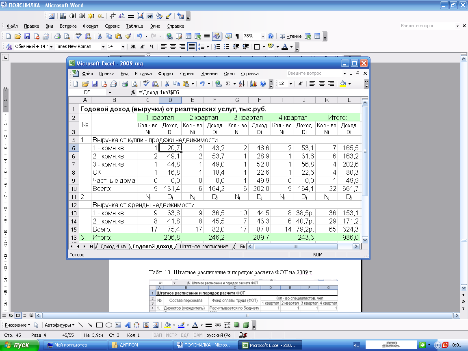Click Print Preview icon in Word toolbar
The width and height of the screenshot is (468, 351).
66,36
